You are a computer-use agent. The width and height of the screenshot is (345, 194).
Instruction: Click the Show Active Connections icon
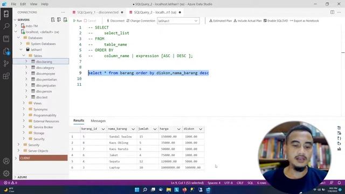(65, 20)
